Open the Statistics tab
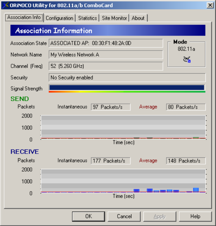Viewport: 216px width, 226px height. [88, 18]
